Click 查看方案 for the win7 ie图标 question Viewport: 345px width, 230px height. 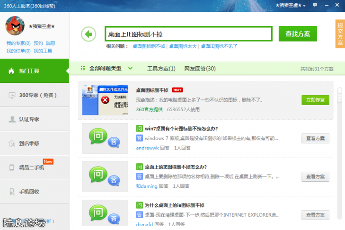[315, 139]
